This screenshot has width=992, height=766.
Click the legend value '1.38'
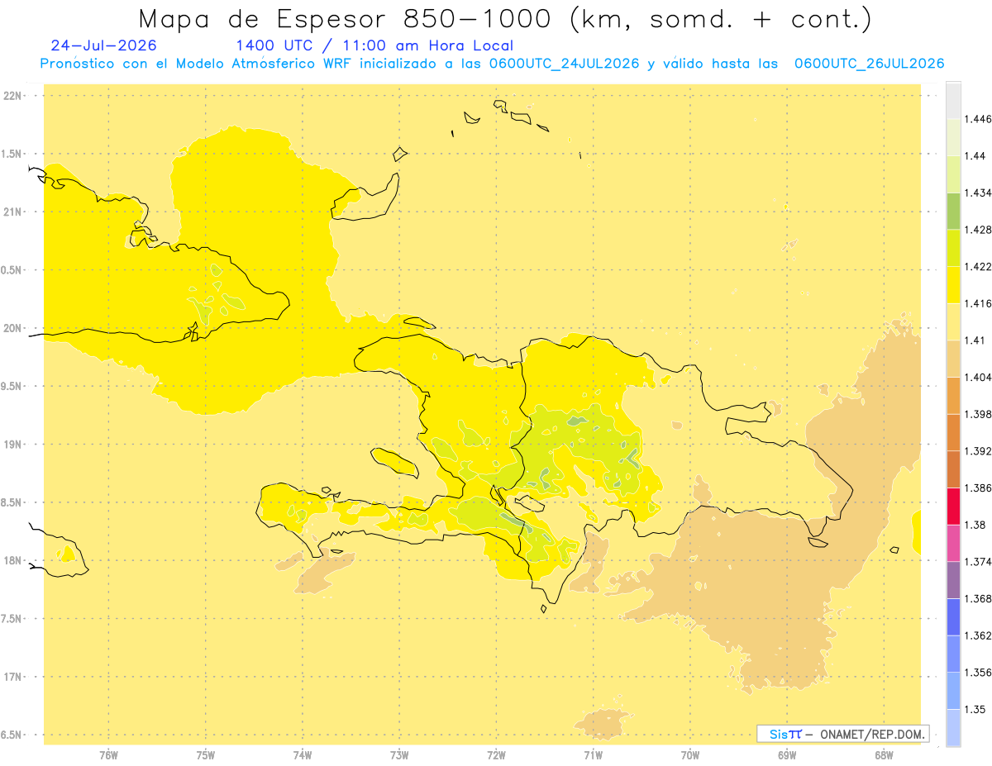(977, 525)
